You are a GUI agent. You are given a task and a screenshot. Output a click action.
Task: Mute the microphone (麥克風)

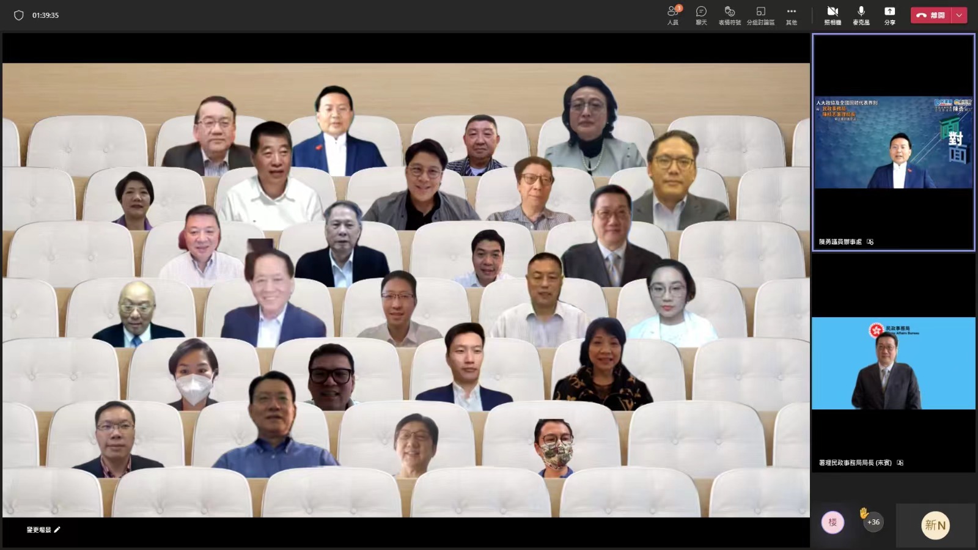pos(861,15)
